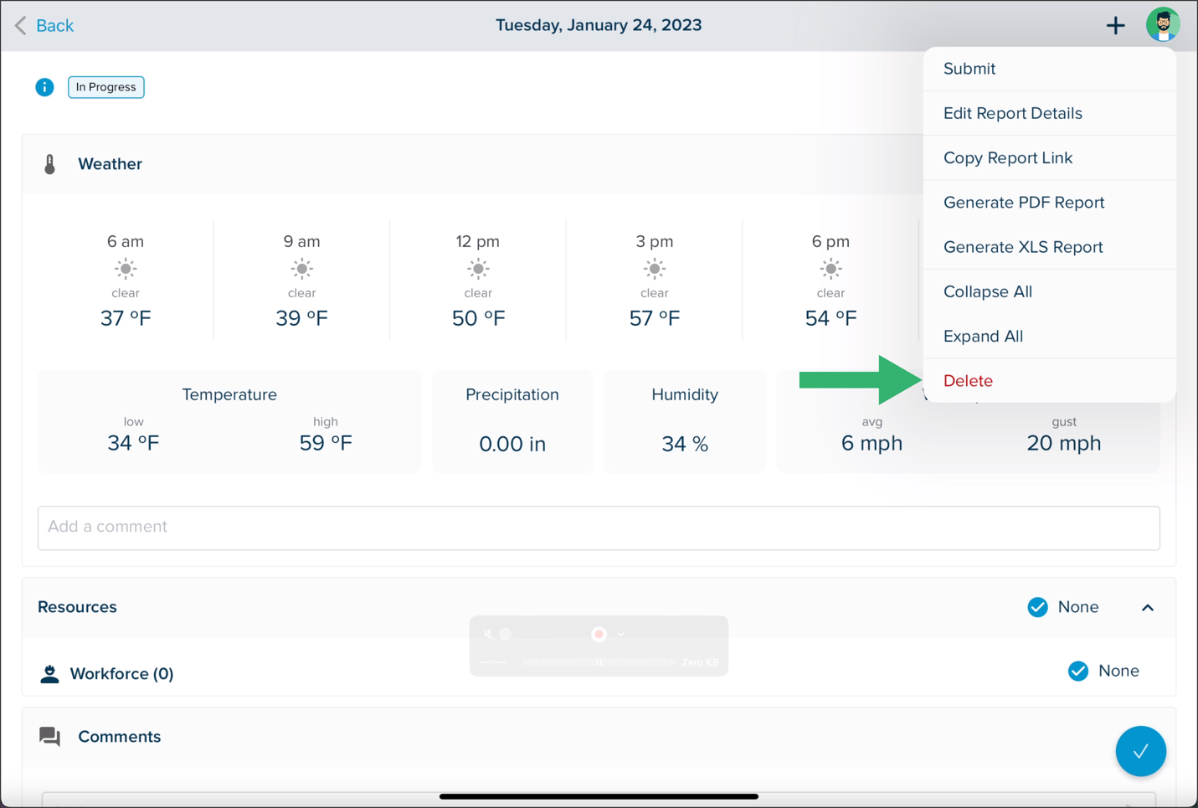
Task: Click the blue info icon
Action: click(44, 87)
